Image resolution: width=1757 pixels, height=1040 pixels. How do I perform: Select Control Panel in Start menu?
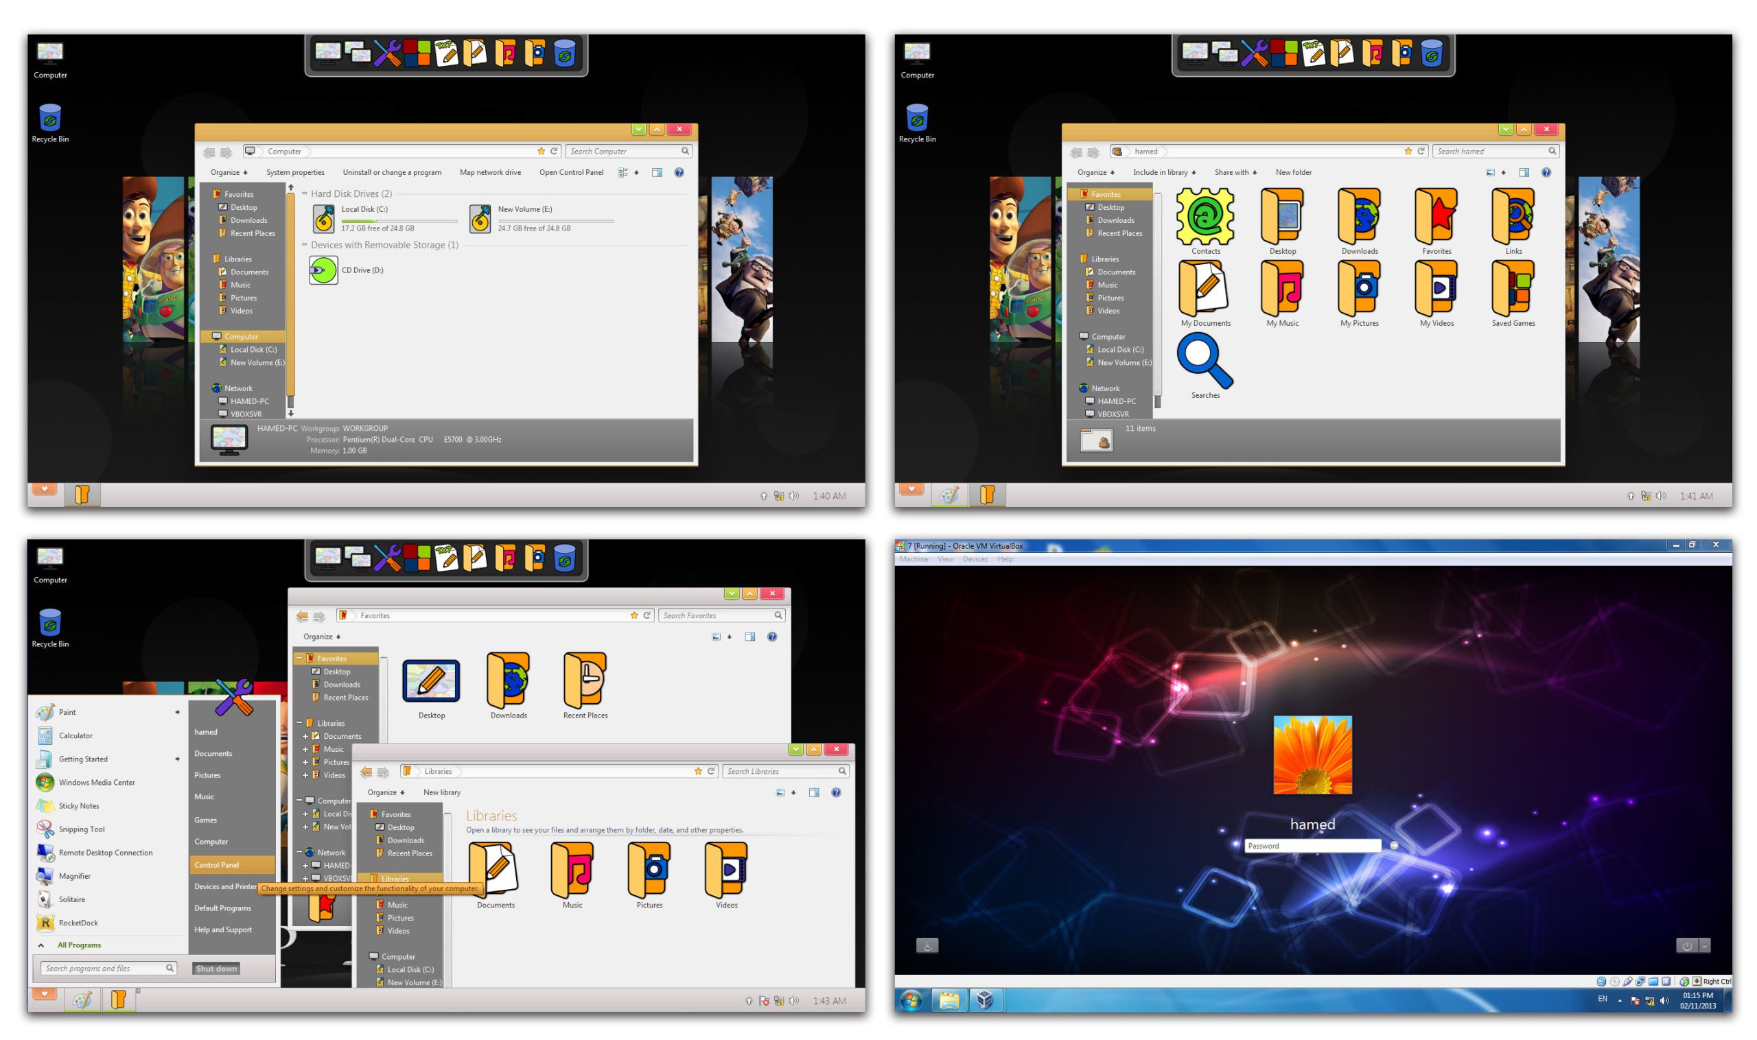217,865
